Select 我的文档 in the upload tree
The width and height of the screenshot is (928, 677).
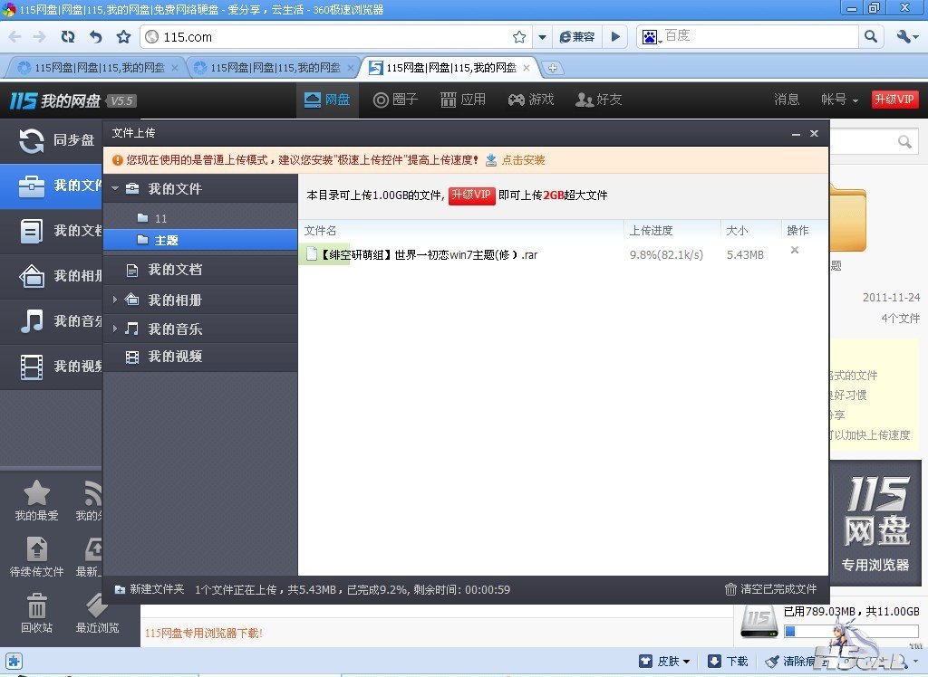[200, 270]
